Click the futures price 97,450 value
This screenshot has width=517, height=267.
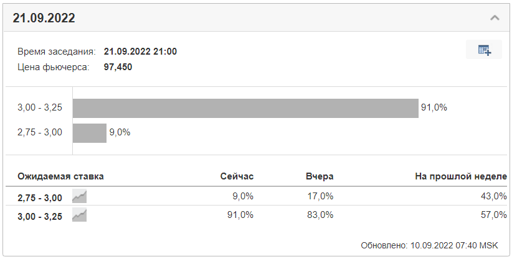pyautogui.click(x=118, y=67)
